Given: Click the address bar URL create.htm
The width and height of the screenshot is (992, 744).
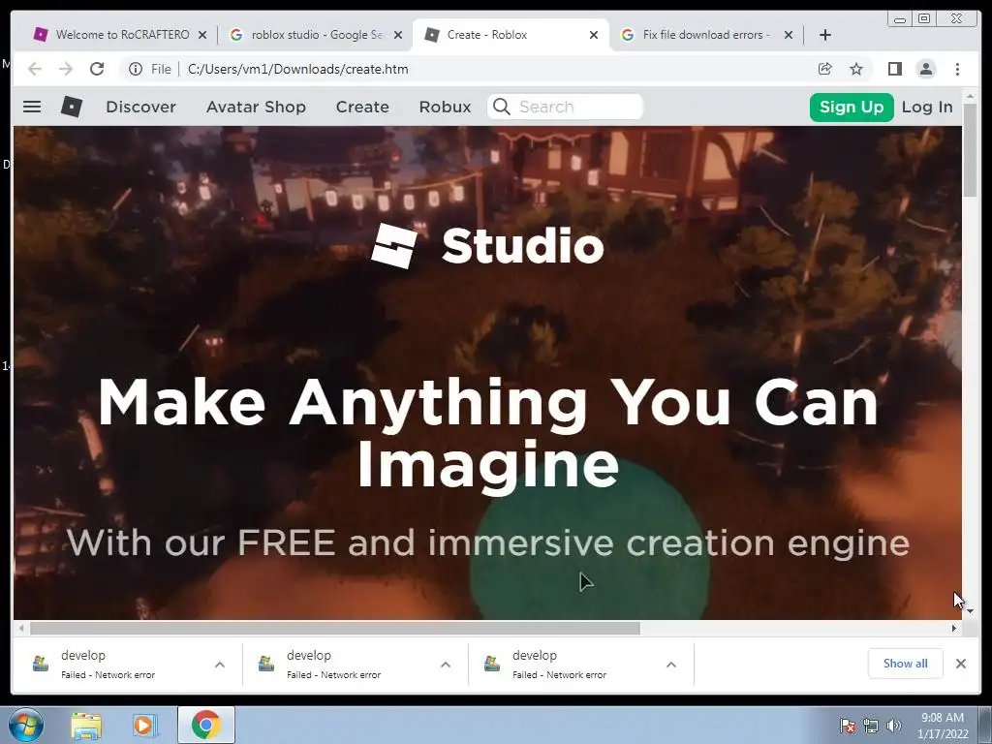Looking at the screenshot, I should 298,69.
